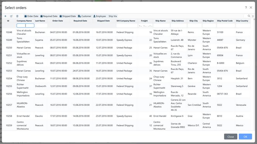Focus the Ship Address filter field
Image resolution: width=257 pixels, height=144 pixels.
tap(179, 25)
